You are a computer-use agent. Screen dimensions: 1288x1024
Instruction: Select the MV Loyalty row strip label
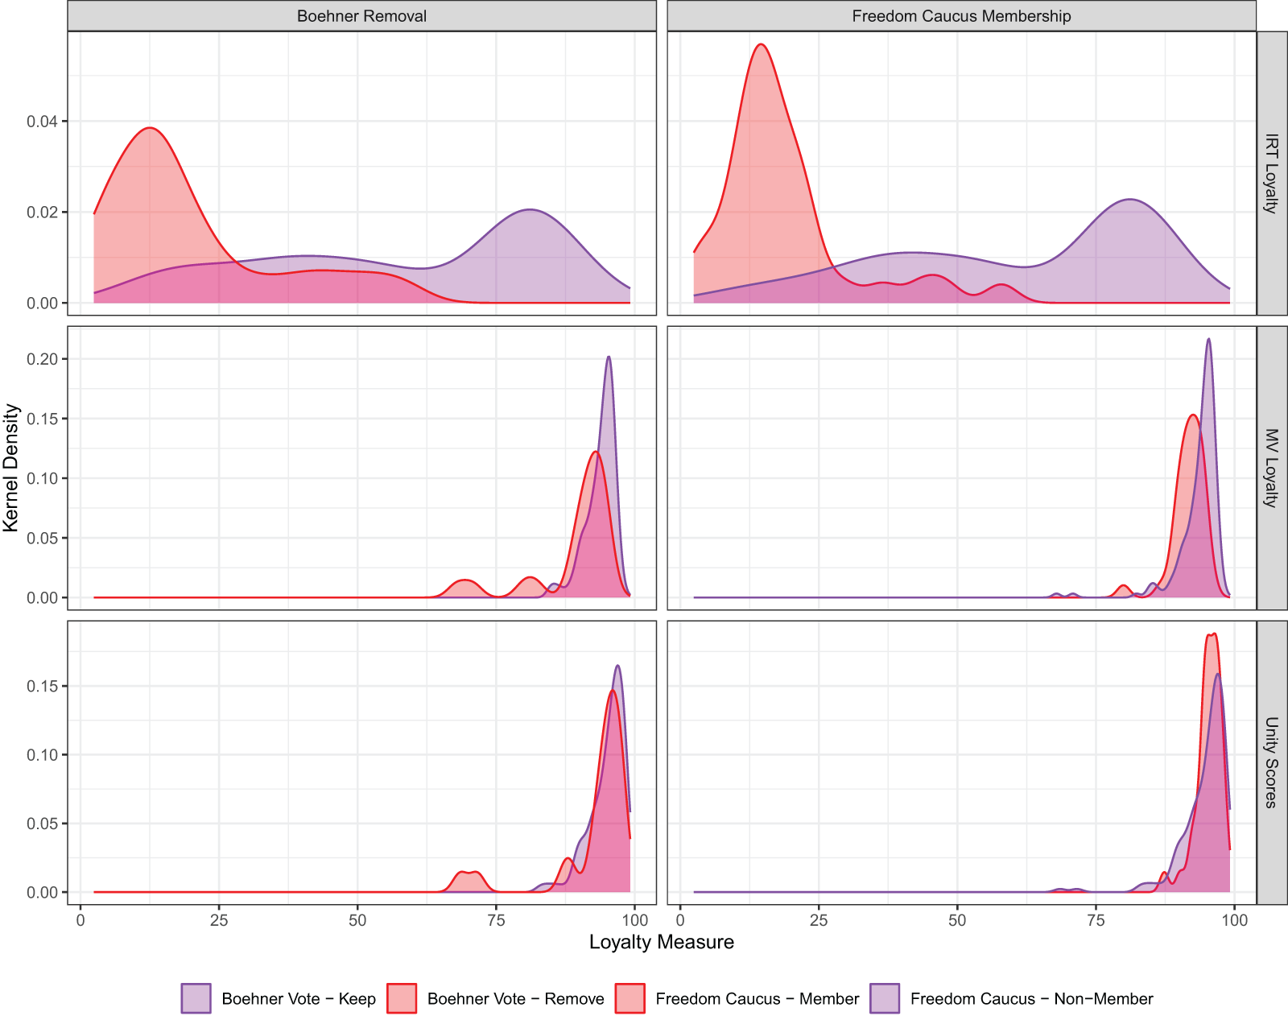coord(1271,468)
